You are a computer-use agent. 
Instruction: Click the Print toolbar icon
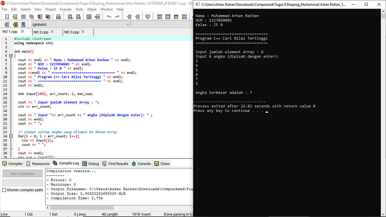click(58, 16)
